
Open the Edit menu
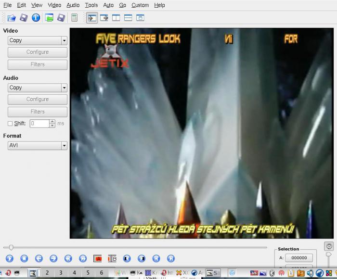[x=22, y=5]
